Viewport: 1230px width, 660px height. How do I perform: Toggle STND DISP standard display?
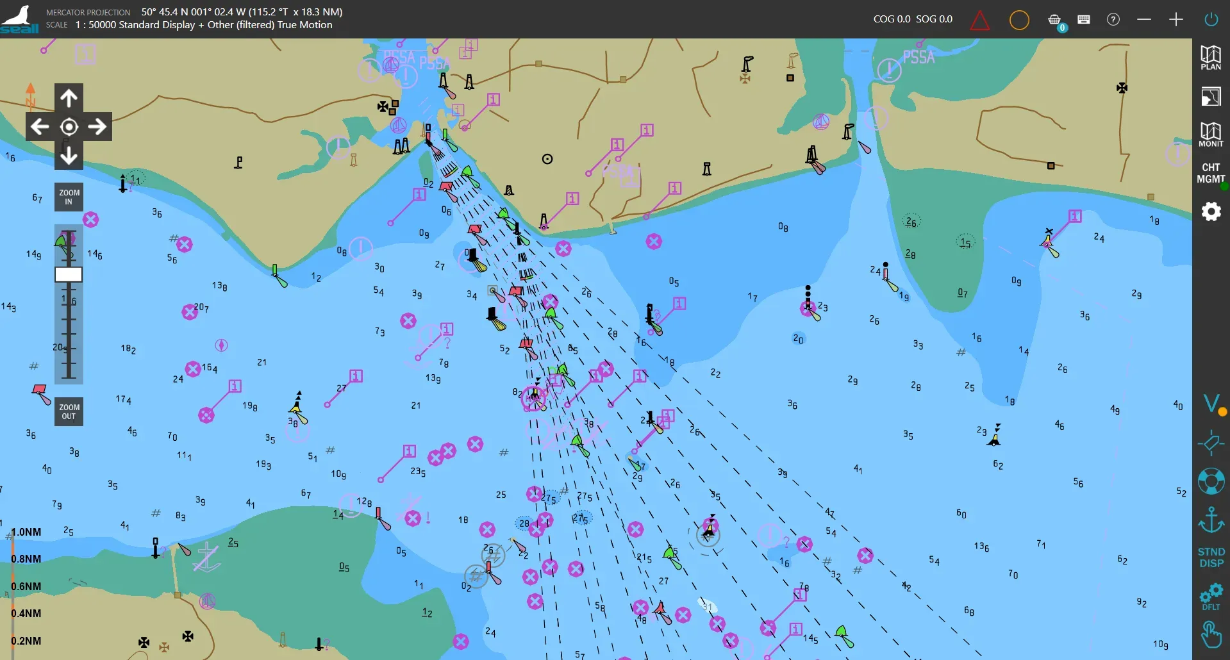click(1211, 557)
